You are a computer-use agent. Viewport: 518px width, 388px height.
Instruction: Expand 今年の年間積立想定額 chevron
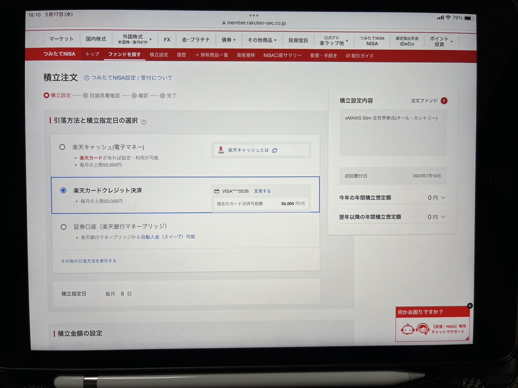pos(443,198)
